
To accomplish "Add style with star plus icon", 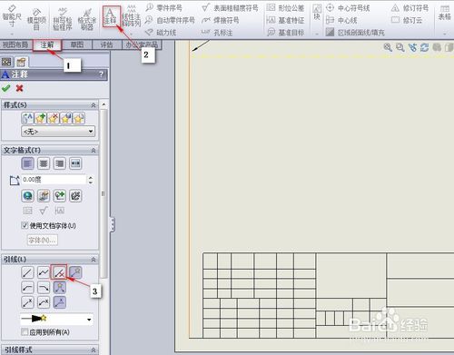I will [x=41, y=118].
